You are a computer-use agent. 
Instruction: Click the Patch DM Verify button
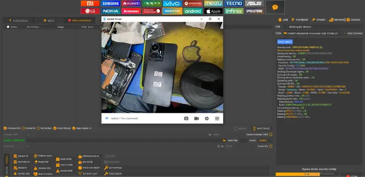[x=89, y=168]
